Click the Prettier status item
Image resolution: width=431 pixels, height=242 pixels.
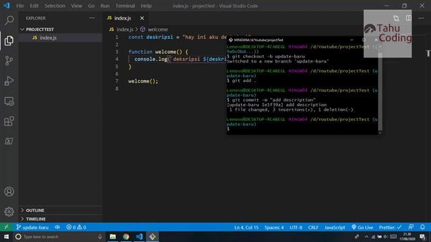391,227
